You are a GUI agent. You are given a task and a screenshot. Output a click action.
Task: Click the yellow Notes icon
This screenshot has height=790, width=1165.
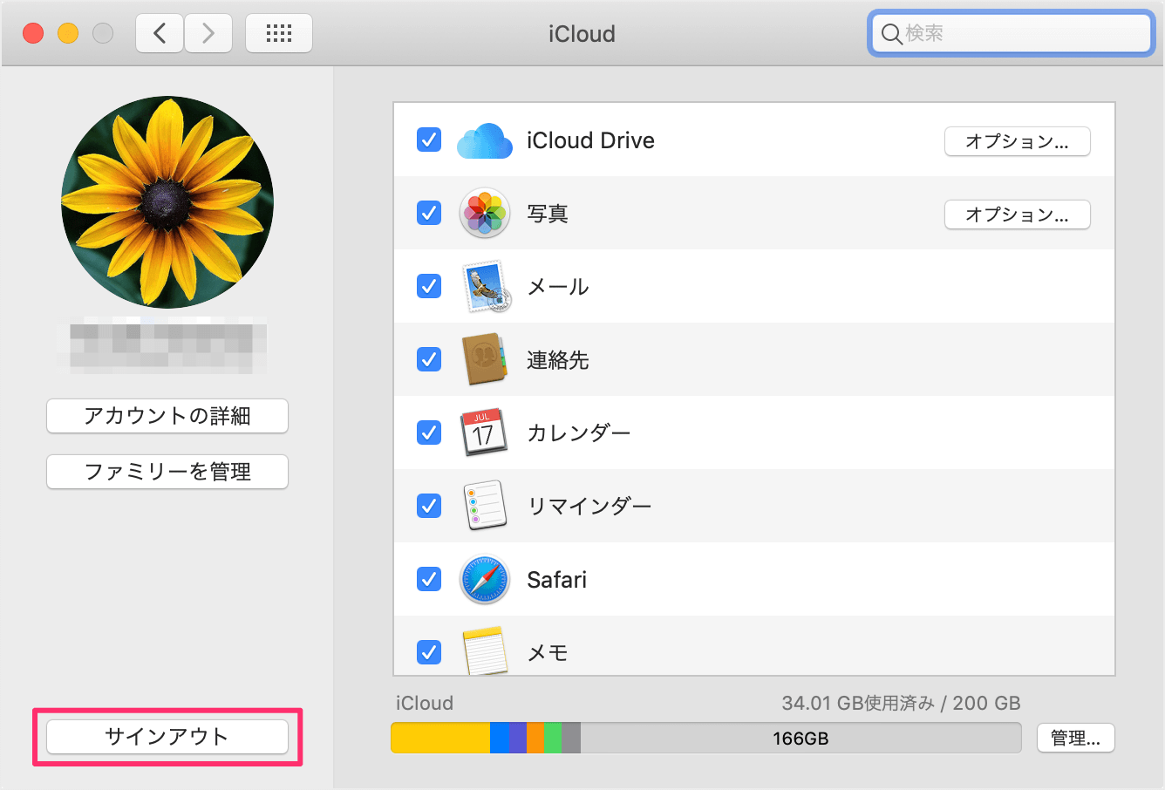tap(484, 650)
